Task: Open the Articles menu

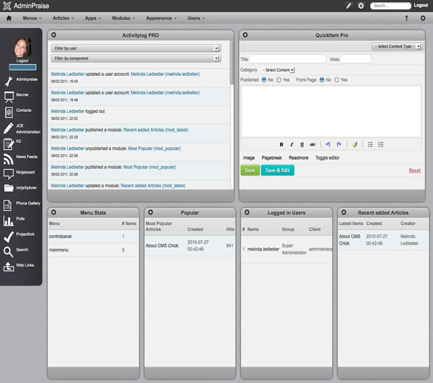Action: click(64, 18)
